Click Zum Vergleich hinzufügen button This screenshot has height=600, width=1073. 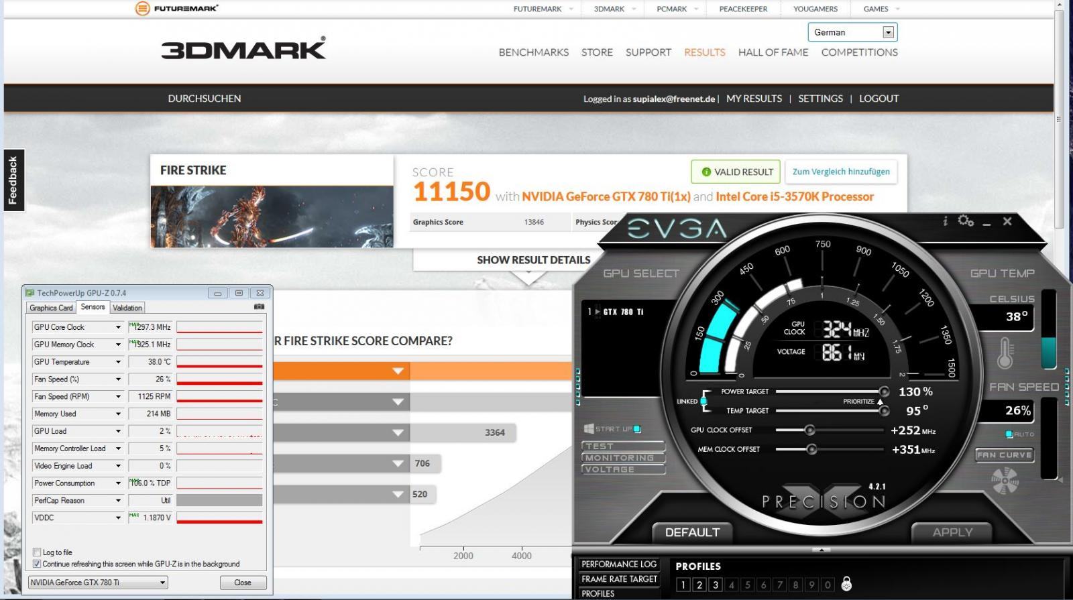(x=841, y=172)
